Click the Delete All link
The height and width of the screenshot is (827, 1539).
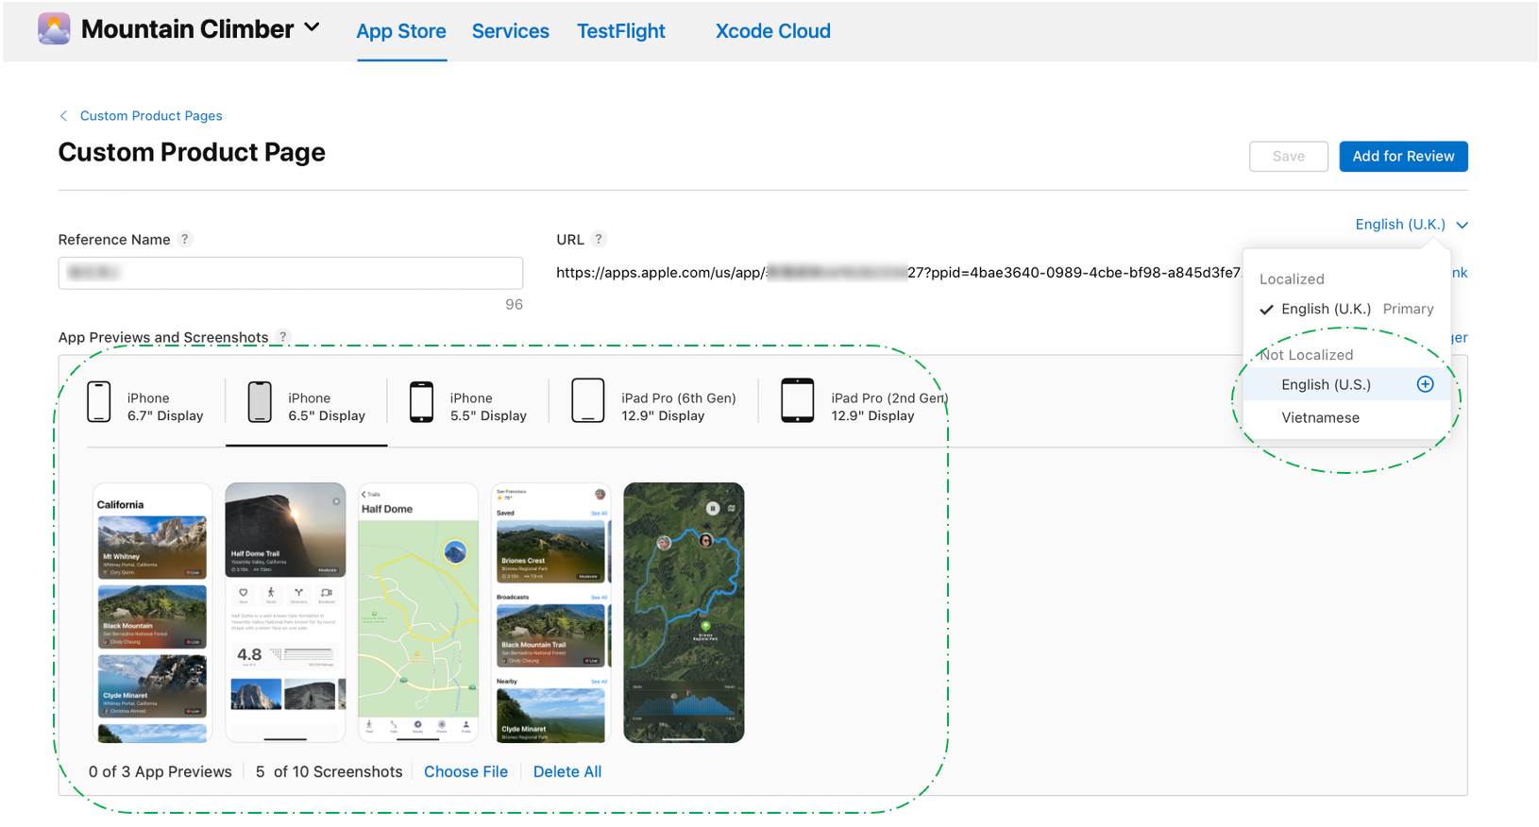coord(567,771)
